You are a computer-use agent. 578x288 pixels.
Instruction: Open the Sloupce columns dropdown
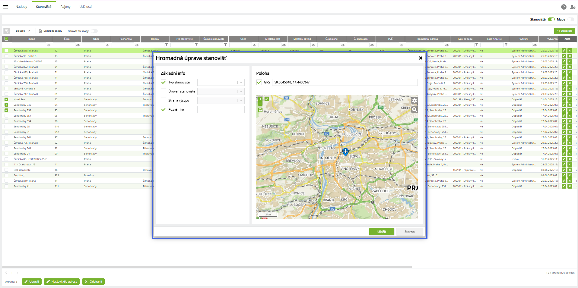coord(23,31)
